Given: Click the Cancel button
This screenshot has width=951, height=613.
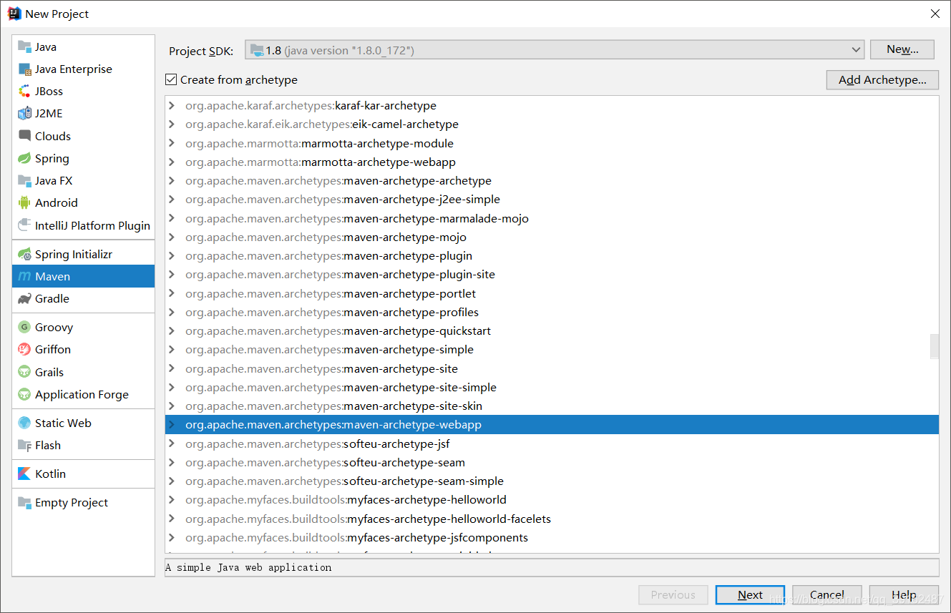Looking at the screenshot, I should [827, 594].
